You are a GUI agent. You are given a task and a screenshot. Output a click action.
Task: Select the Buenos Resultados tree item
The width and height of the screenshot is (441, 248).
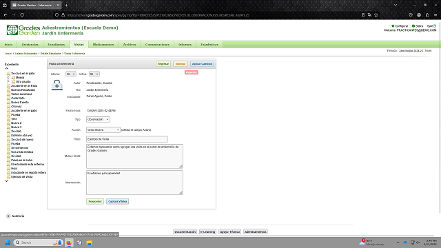[x=23, y=90]
